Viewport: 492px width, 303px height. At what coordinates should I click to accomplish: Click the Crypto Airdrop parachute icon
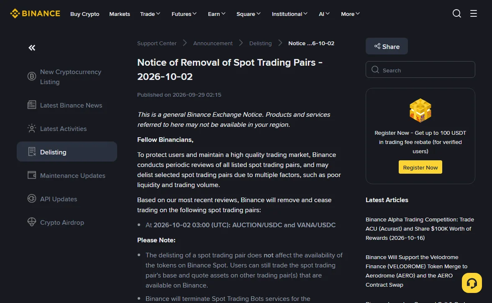click(32, 222)
